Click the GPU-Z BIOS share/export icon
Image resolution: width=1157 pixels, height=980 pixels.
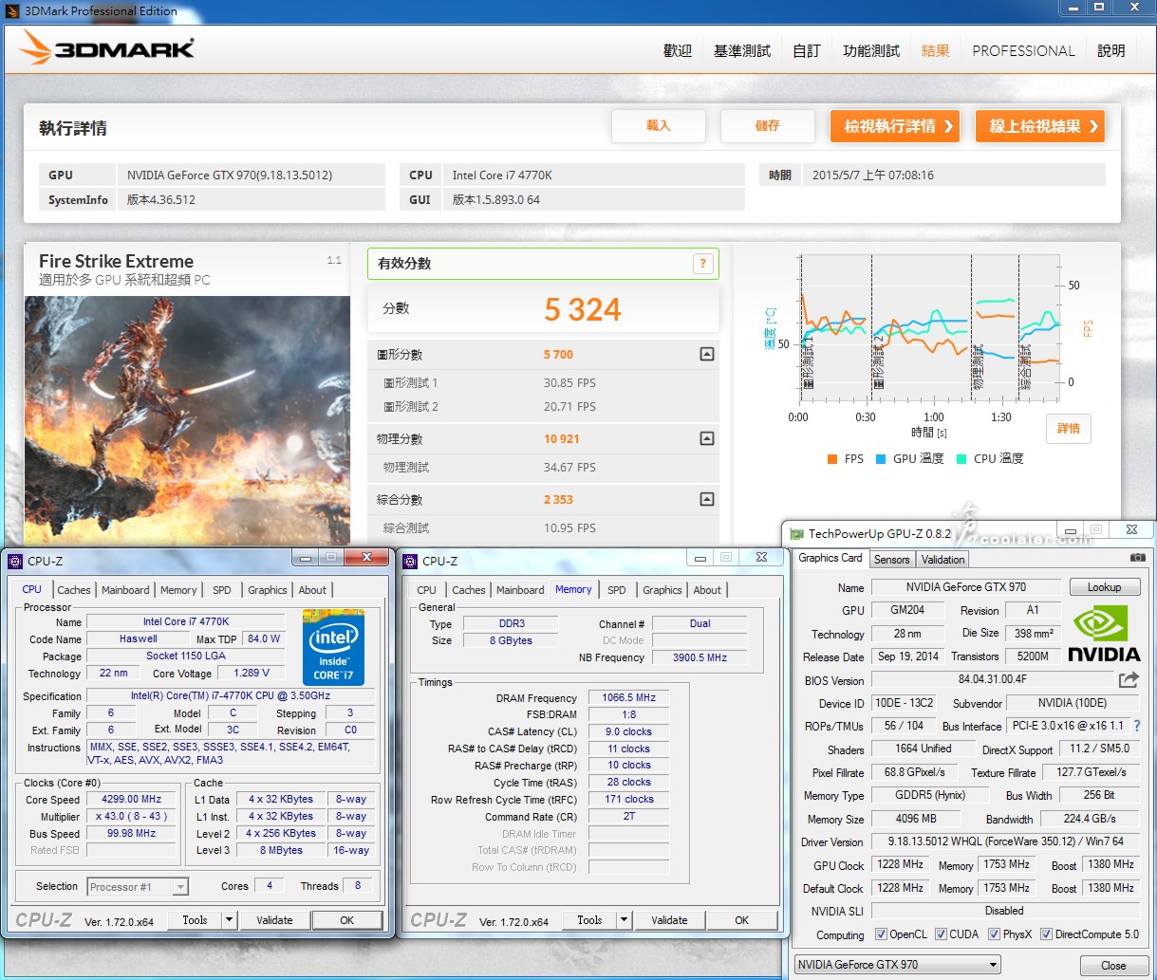click(1129, 679)
